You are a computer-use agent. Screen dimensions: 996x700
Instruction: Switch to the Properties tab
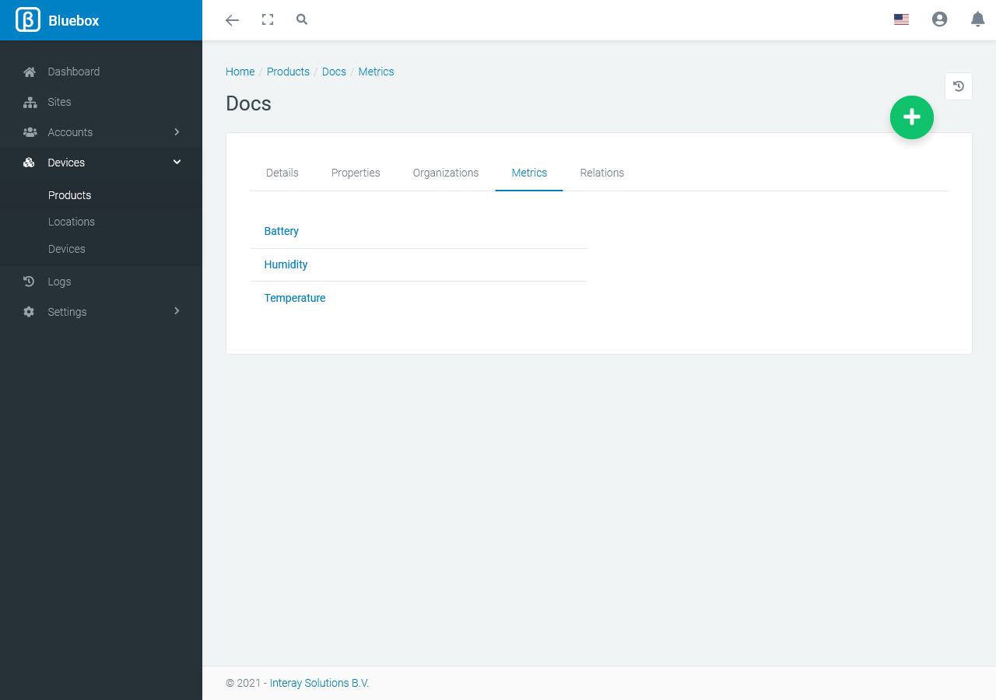click(x=356, y=173)
